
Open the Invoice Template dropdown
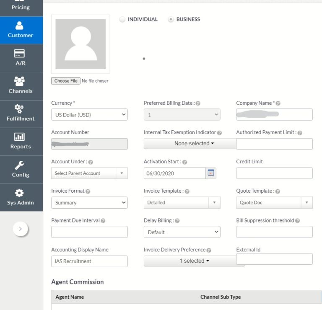tap(182, 202)
